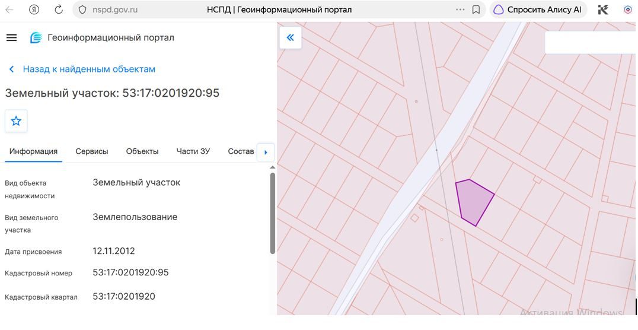Screen dimensions: 638x330
Task: Switch to the Объекты tab
Action: point(142,151)
